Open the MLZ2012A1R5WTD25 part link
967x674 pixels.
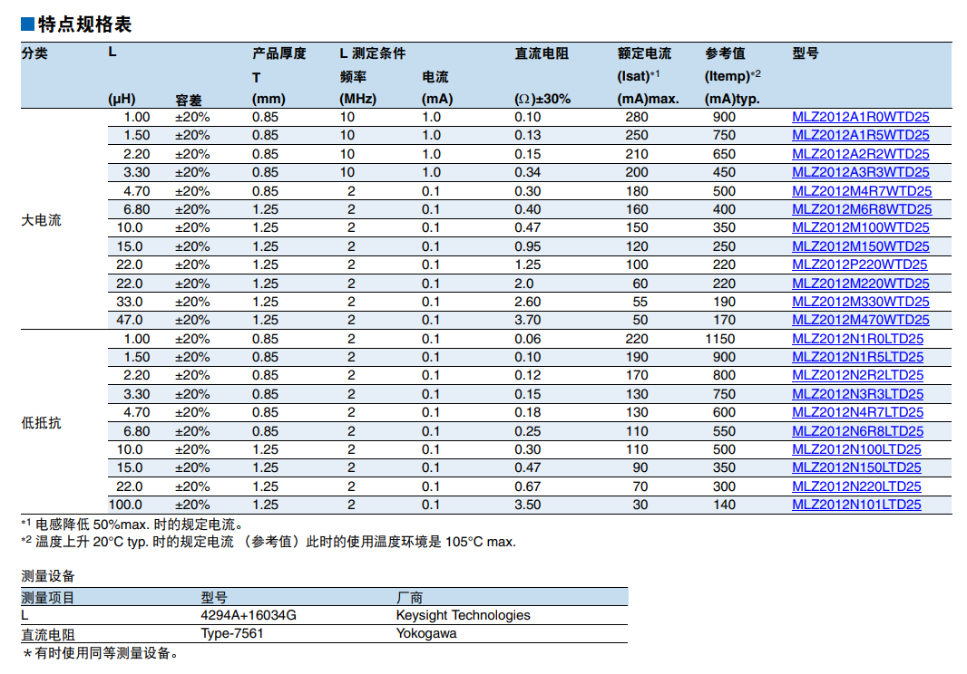click(x=860, y=136)
